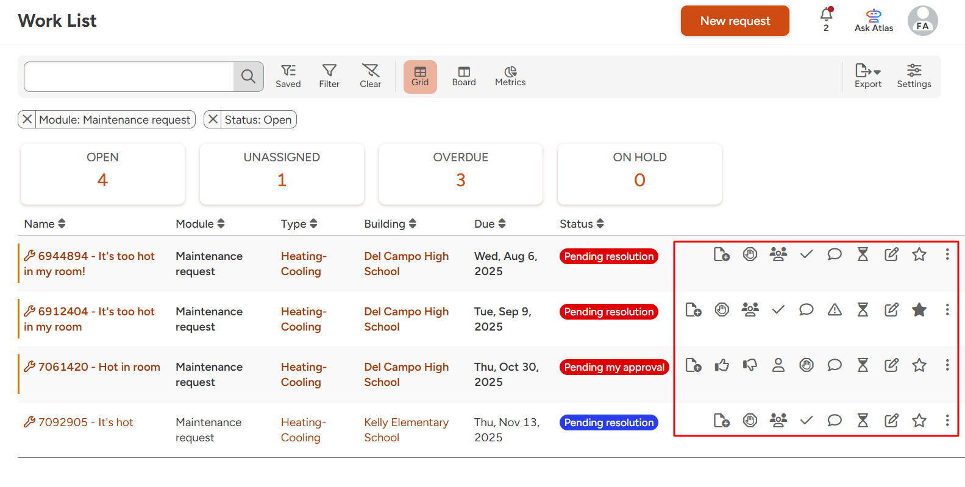
Task: Click the group assign icon for request 6912404
Action: coord(750,310)
